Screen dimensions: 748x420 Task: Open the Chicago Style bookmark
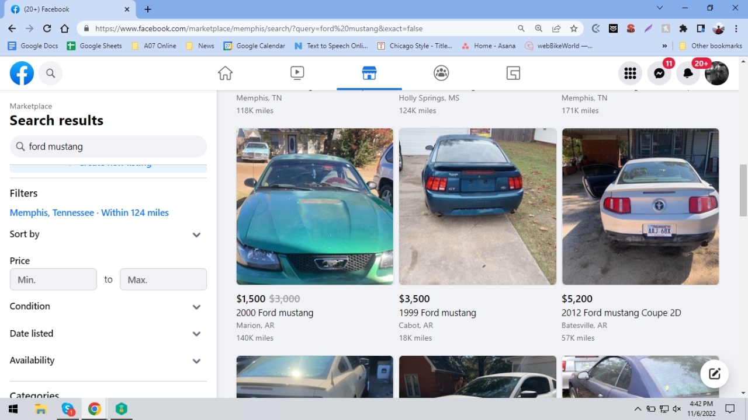[x=415, y=45]
